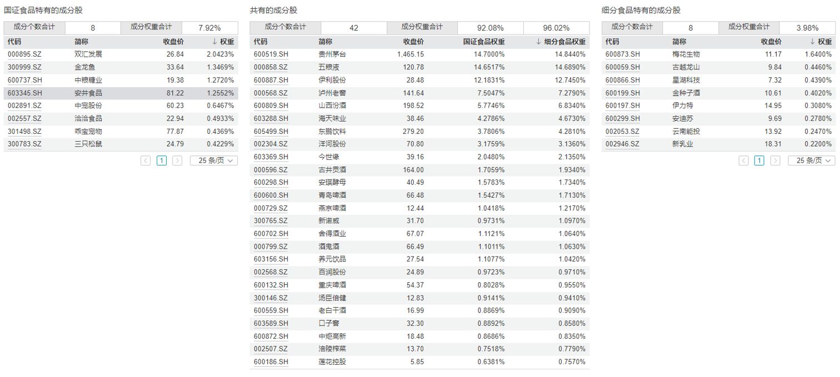Go to next page in right table
The height and width of the screenshot is (377, 840).
coord(775,160)
